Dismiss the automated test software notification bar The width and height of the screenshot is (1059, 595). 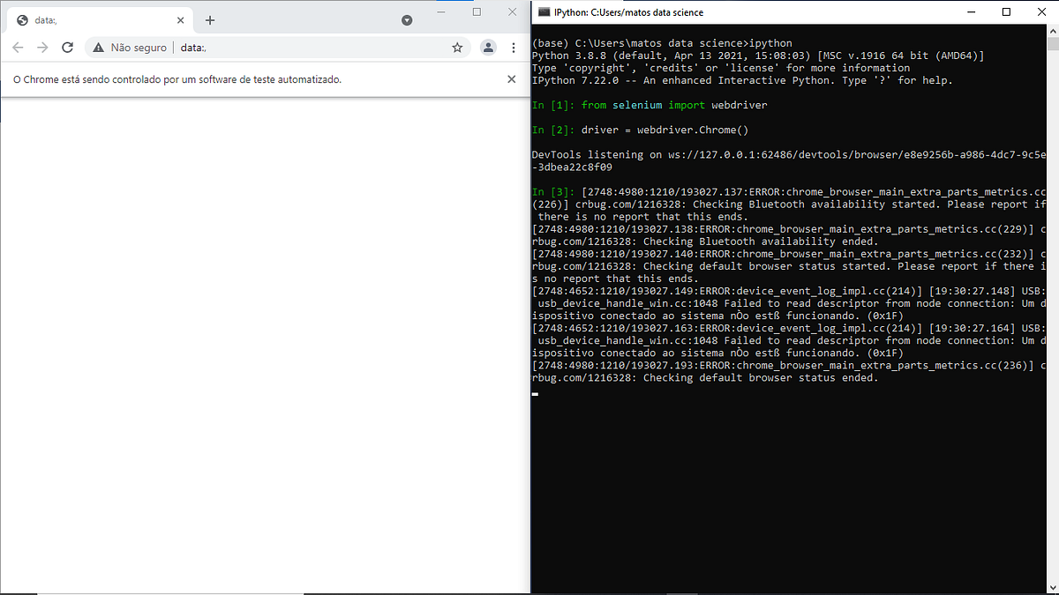click(511, 78)
